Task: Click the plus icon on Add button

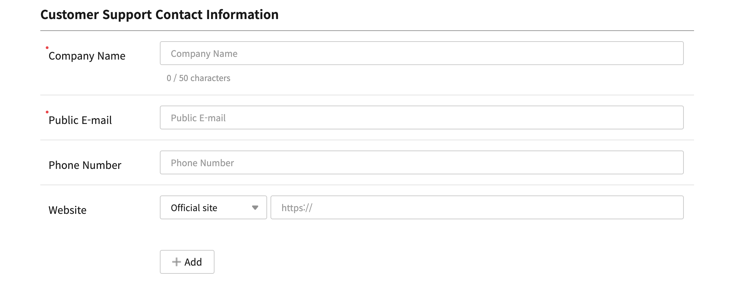Action: (x=176, y=262)
